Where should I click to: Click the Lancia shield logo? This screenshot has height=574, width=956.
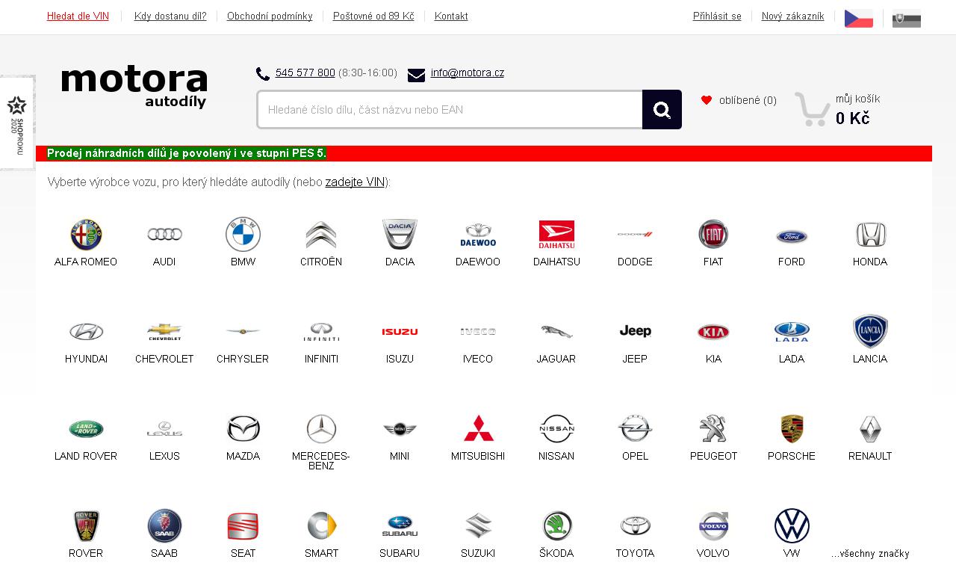tap(870, 331)
